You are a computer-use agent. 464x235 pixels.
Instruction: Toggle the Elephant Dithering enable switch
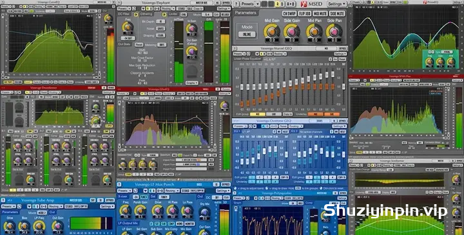(164, 14)
